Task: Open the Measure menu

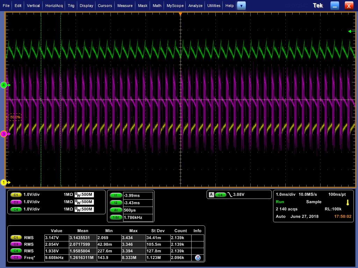Action: point(125,6)
